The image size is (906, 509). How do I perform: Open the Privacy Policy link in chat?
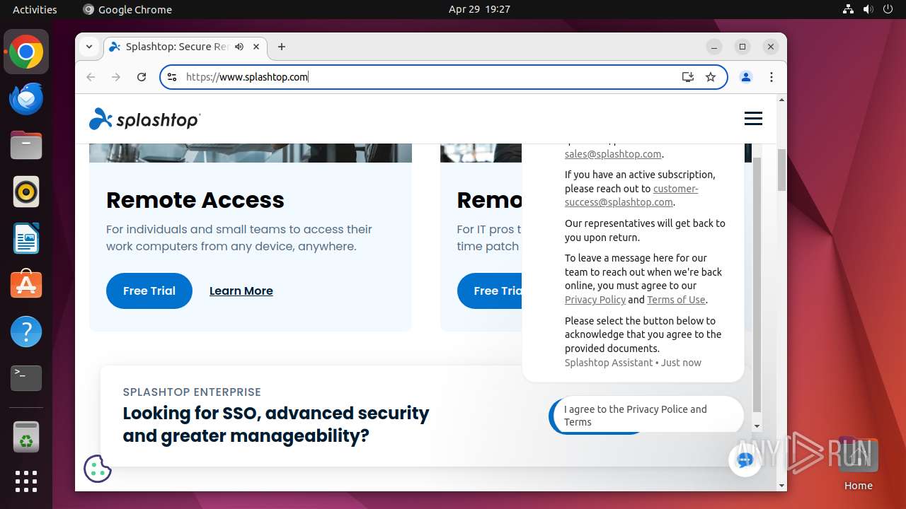point(595,300)
